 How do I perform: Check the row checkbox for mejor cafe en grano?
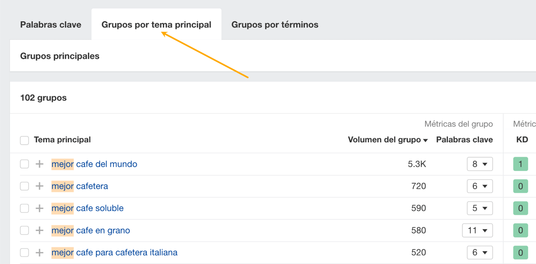(x=24, y=230)
